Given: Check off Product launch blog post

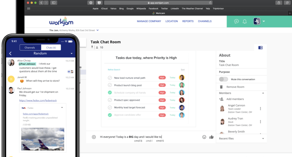Looking at the screenshot, I should [x=110, y=85].
